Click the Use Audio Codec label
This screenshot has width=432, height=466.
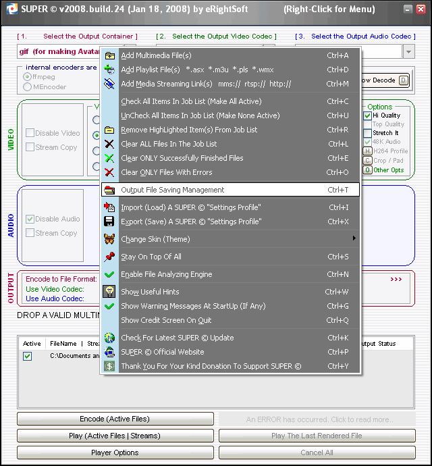point(55,299)
